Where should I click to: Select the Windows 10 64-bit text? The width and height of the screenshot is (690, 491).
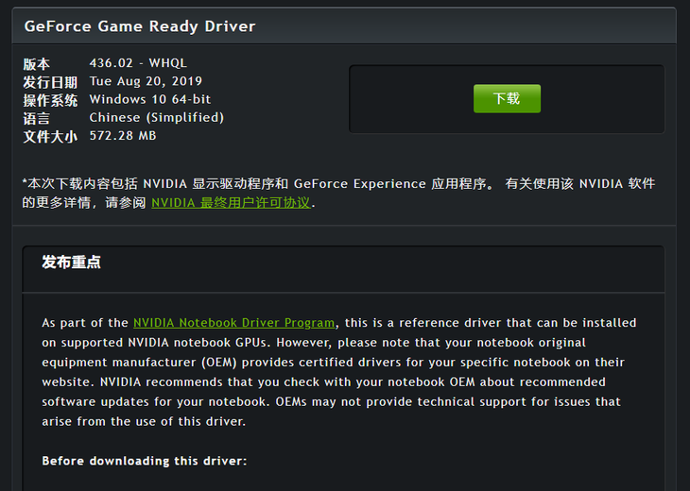[x=150, y=99]
